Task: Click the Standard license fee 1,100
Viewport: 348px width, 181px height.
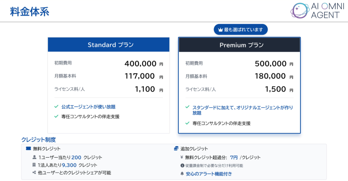Action: [145, 89]
